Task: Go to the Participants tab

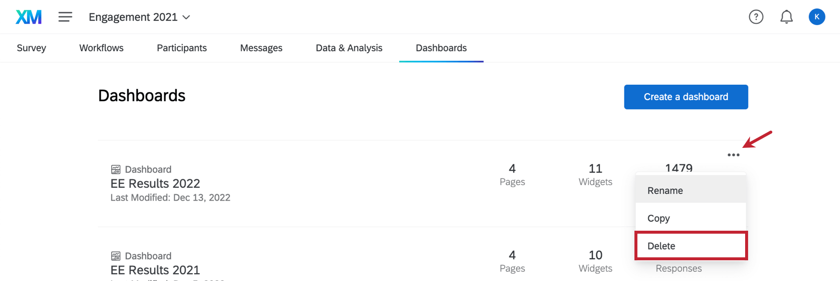Action: click(x=182, y=48)
